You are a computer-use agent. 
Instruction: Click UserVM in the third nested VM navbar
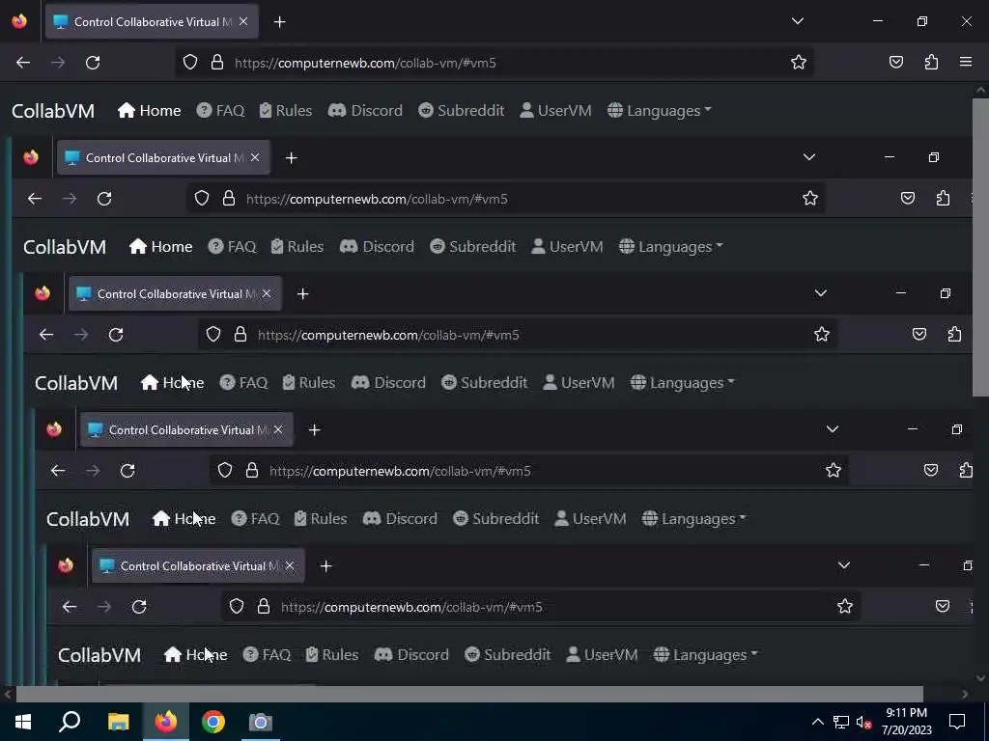[x=590, y=519]
